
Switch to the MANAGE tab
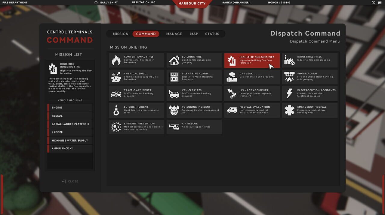174,34
